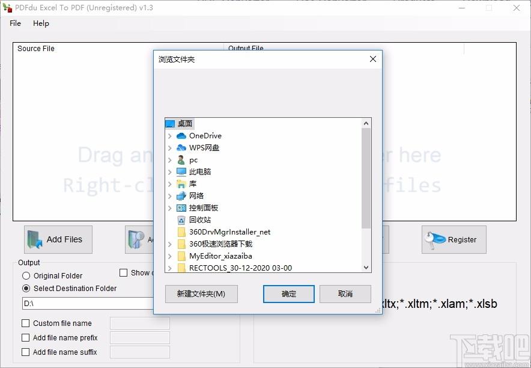Expand the 360极速浏览器下载 folder node
Image resolution: width=531 pixels, height=368 pixels.
tap(170, 244)
